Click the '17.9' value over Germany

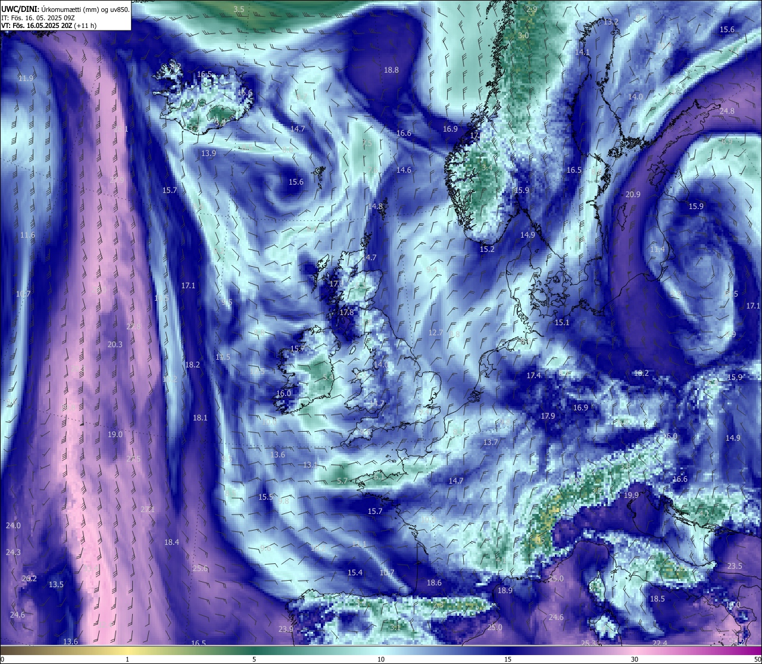(x=548, y=416)
